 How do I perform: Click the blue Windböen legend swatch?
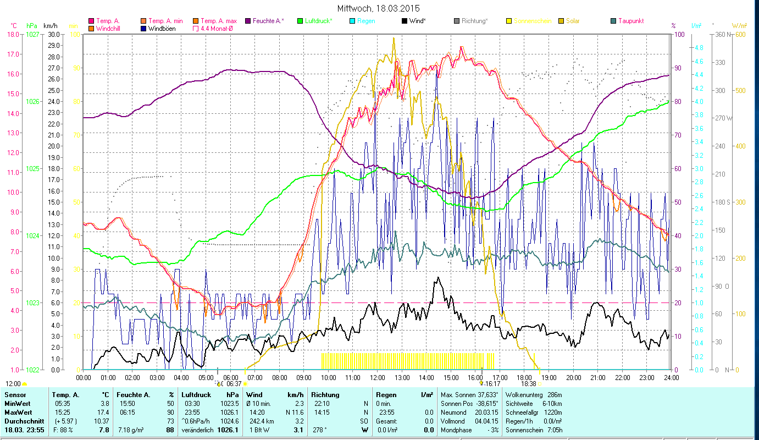click(x=144, y=29)
